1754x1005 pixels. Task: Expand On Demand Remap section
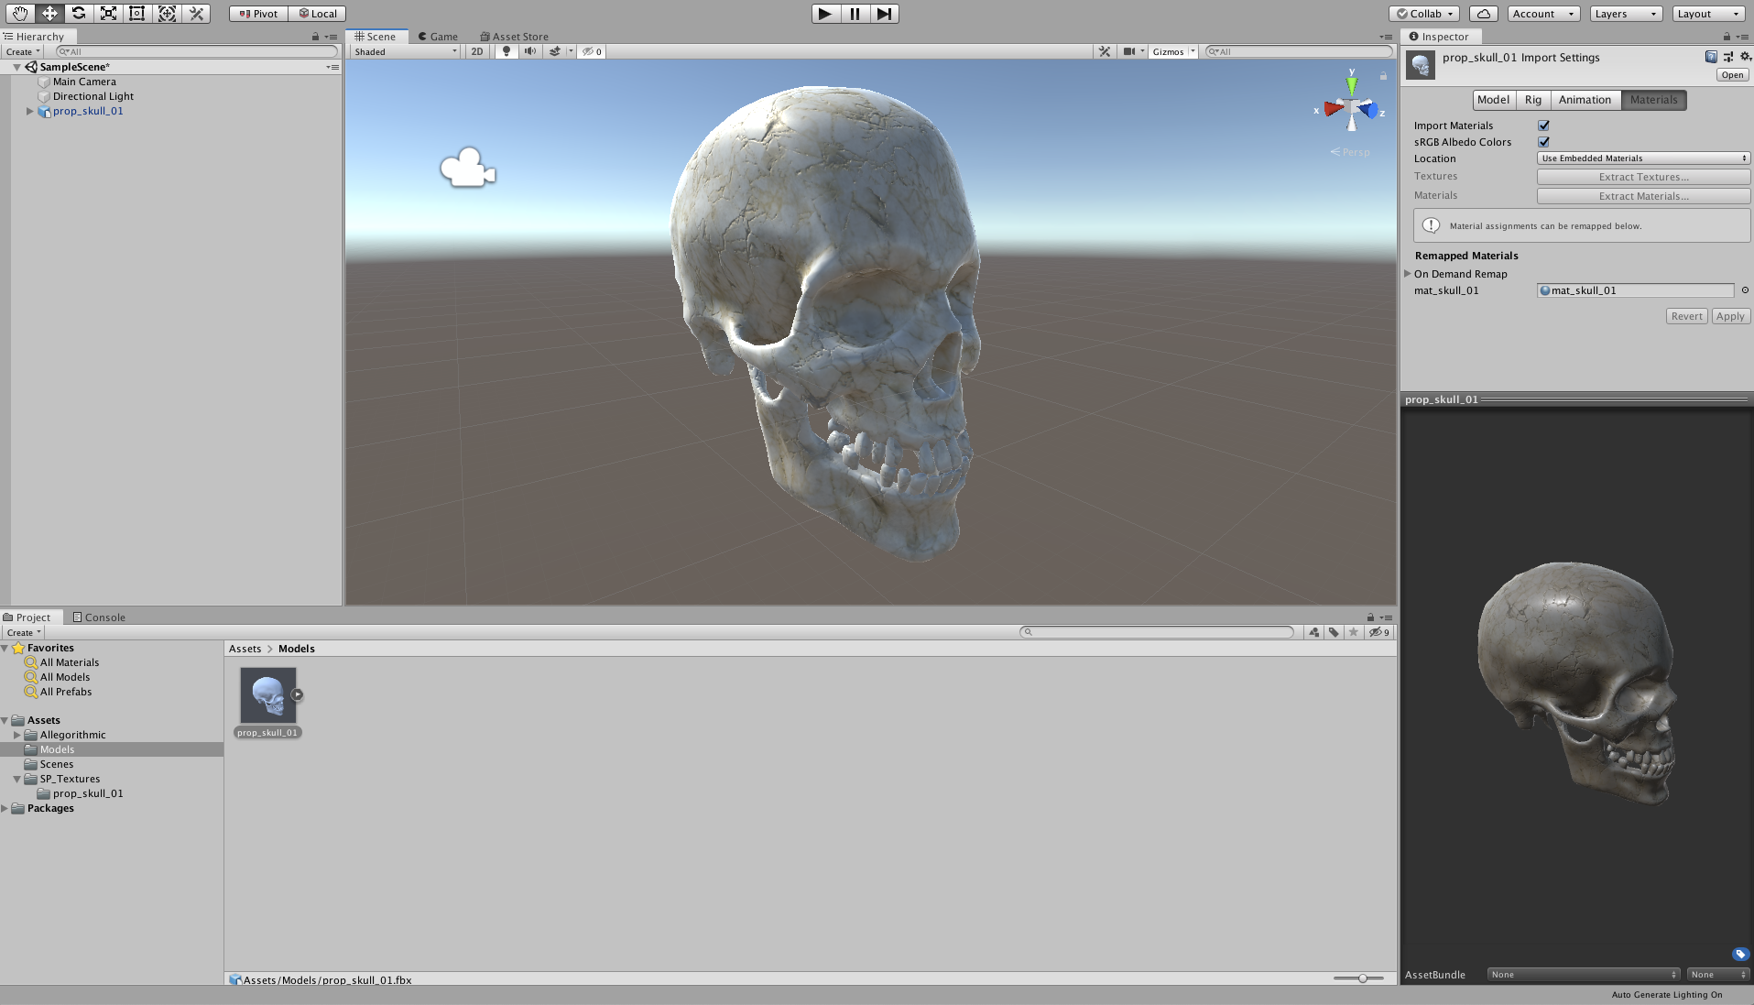click(1408, 274)
